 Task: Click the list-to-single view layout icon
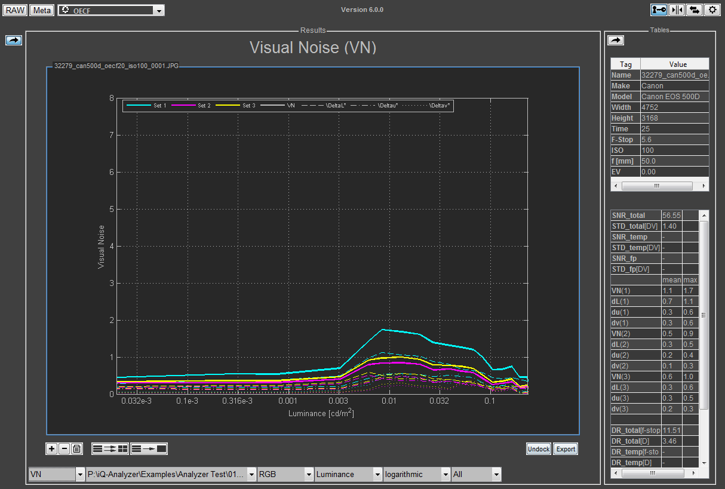[x=149, y=449]
